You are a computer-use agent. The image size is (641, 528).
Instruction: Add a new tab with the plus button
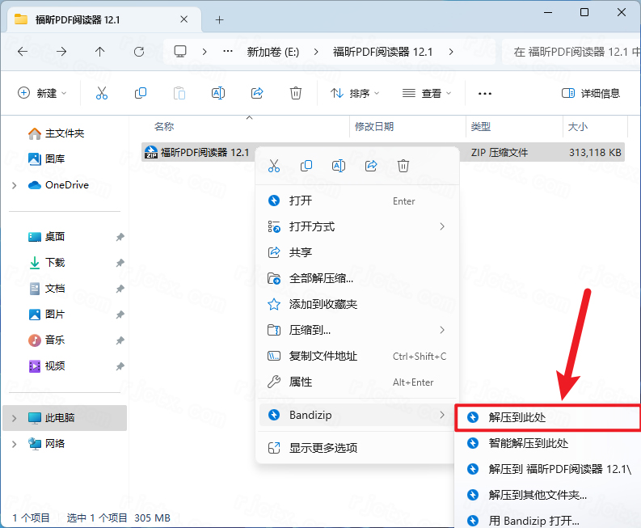220,19
